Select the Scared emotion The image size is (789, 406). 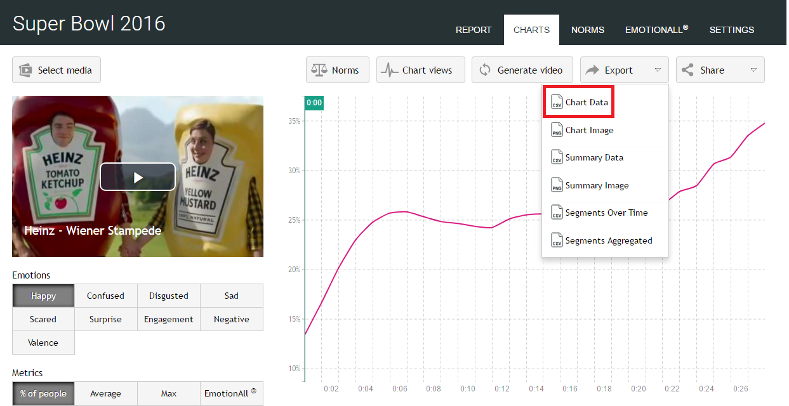point(43,319)
